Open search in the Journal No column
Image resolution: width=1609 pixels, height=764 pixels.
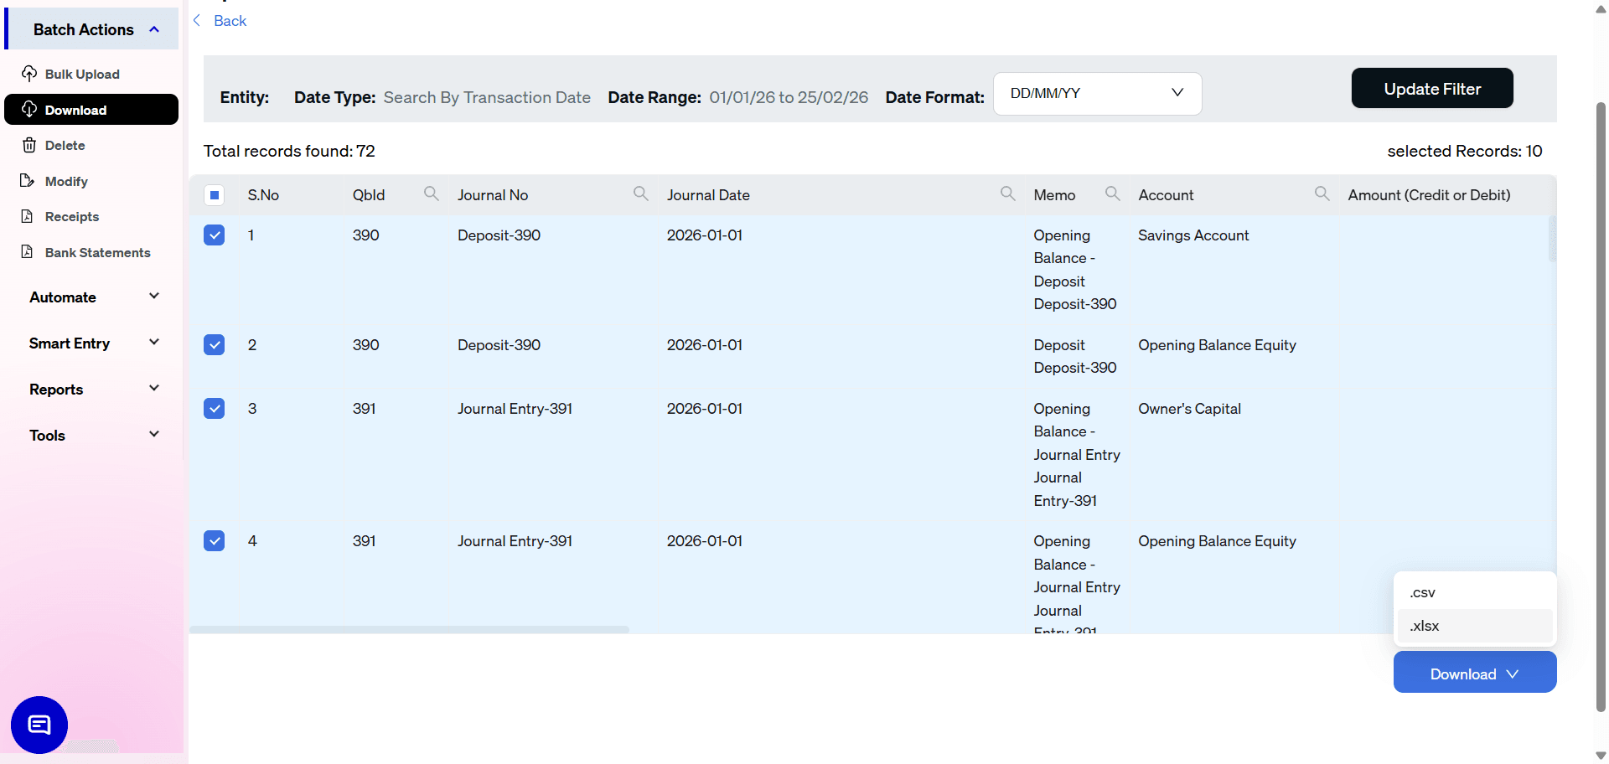(x=640, y=194)
